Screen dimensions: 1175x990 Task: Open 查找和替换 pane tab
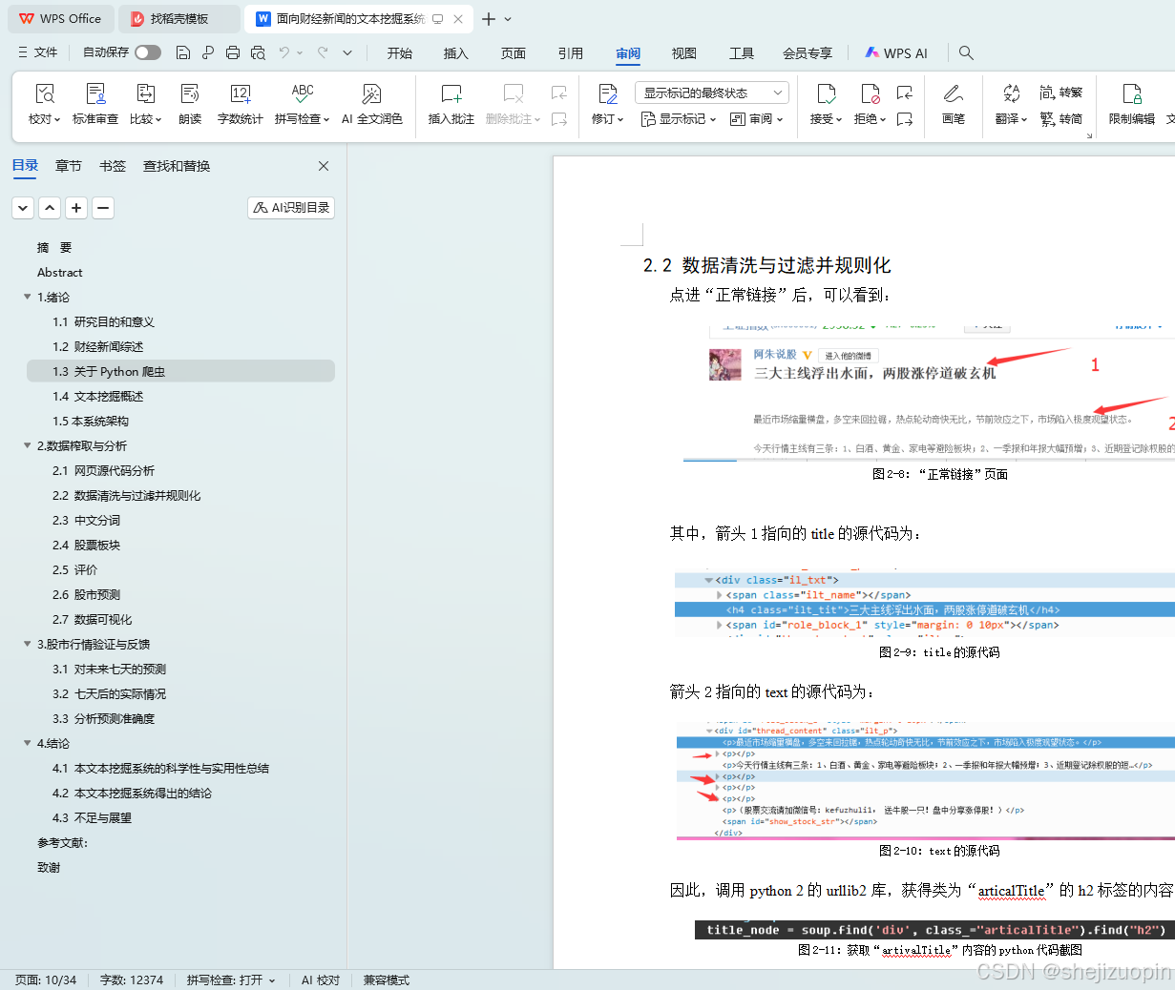(177, 166)
